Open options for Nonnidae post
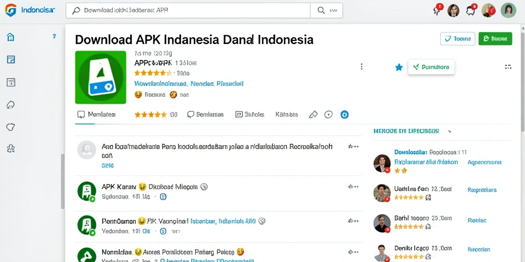Image resolution: width=525 pixels, height=262 pixels. 353,252
